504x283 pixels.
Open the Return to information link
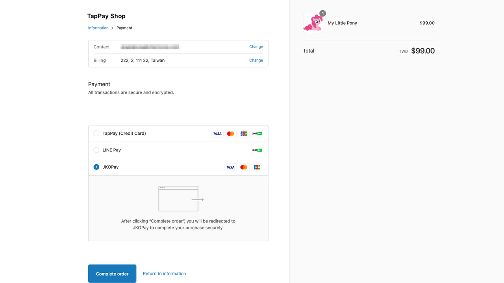(165, 274)
